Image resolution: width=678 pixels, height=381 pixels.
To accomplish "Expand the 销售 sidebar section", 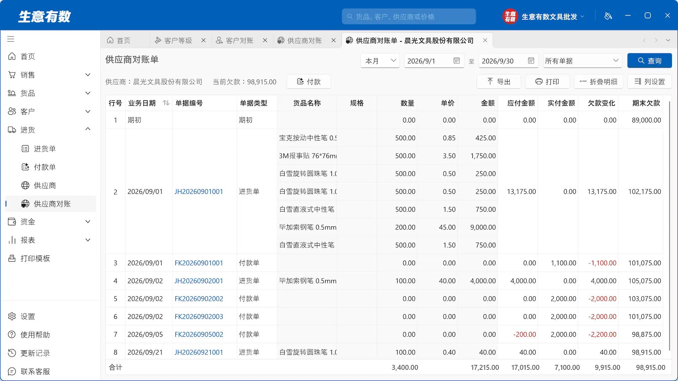I will [x=50, y=75].
